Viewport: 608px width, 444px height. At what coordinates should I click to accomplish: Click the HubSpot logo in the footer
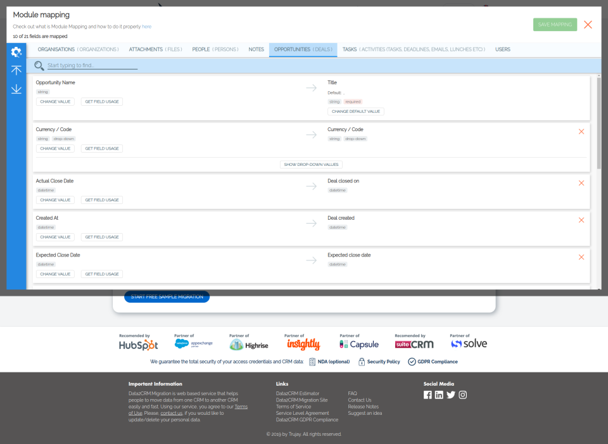pyautogui.click(x=138, y=345)
